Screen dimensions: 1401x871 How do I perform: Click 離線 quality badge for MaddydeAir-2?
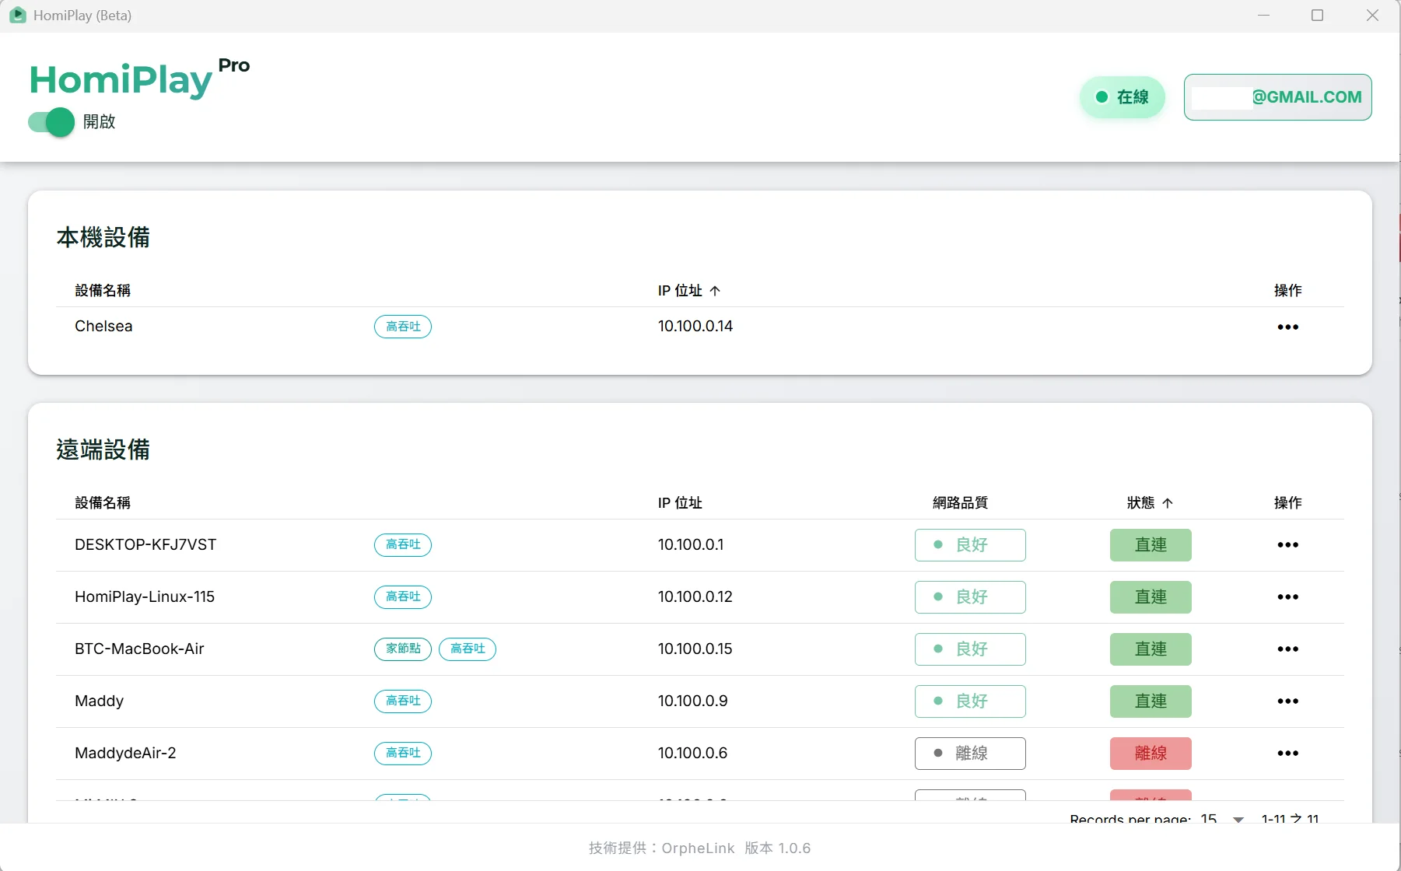970,754
